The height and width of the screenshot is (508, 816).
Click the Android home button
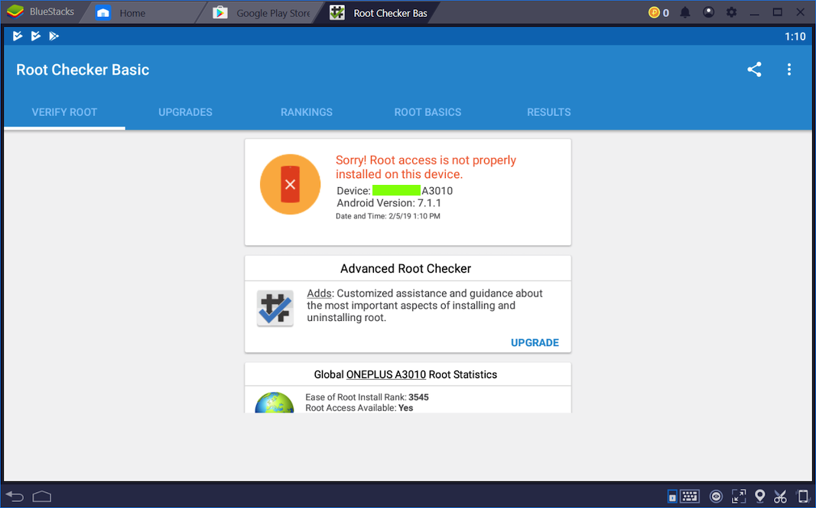(x=41, y=497)
